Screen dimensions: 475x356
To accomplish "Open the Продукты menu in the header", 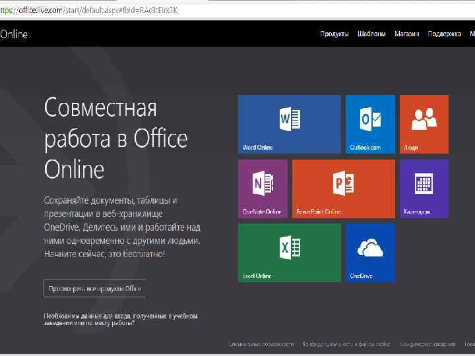I will 334,34.
